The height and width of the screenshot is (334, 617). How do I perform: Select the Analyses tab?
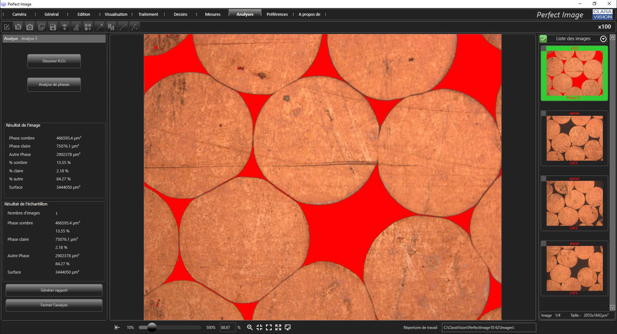click(x=245, y=14)
